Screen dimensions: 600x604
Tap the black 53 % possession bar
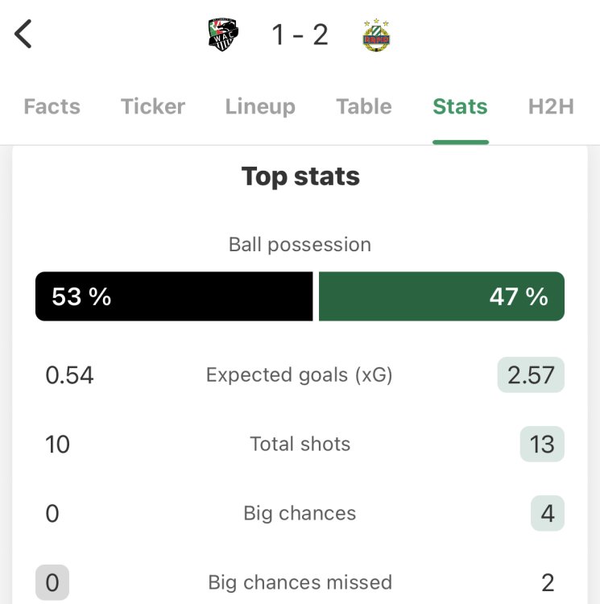[x=174, y=296]
